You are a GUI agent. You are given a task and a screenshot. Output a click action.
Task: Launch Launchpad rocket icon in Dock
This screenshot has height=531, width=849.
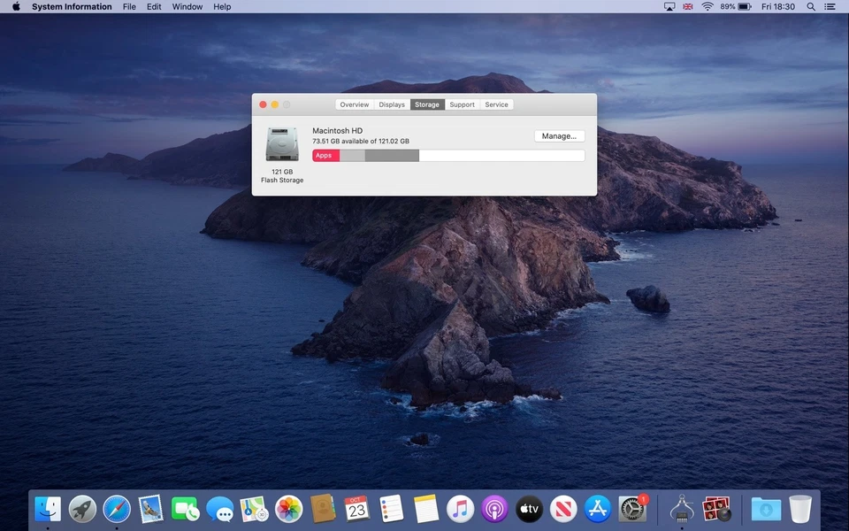pyautogui.click(x=82, y=510)
